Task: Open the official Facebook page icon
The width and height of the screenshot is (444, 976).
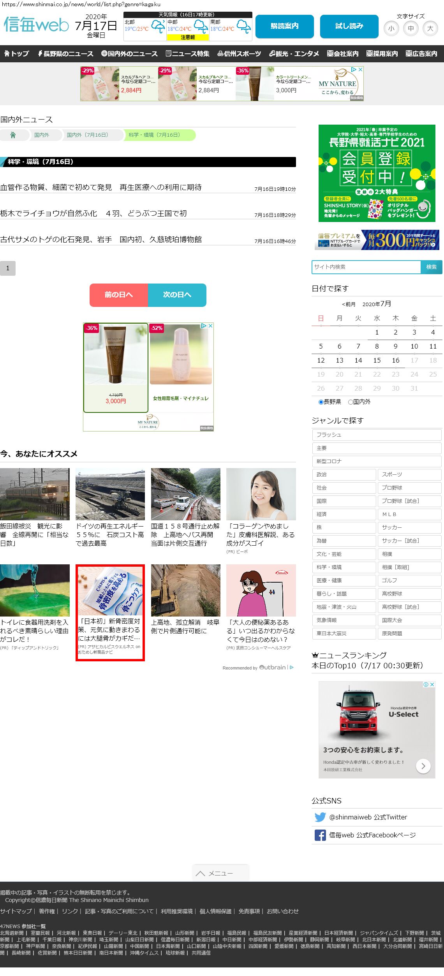Action: pyautogui.click(x=320, y=835)
